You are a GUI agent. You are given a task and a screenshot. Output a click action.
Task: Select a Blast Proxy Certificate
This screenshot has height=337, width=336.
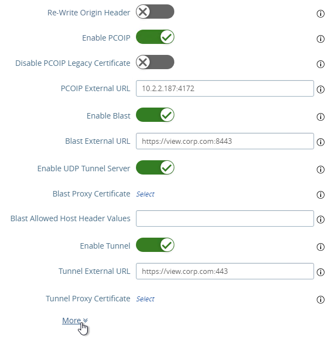tap(145, 194)
